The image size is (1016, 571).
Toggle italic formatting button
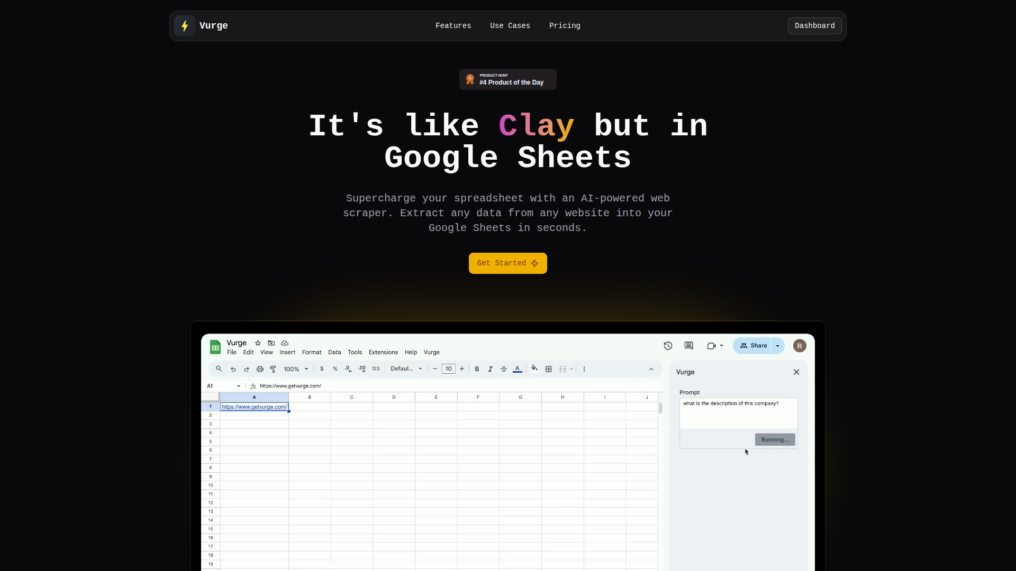click(x=491, y=369)
